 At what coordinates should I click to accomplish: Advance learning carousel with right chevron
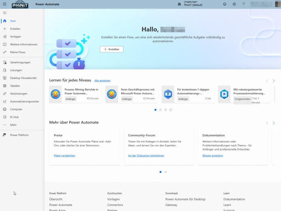pyautogui.click(x=274, y=81)
